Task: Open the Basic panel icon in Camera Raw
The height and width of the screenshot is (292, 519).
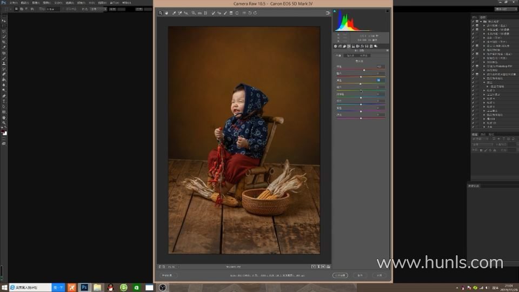Action: (x=335, y=47)
